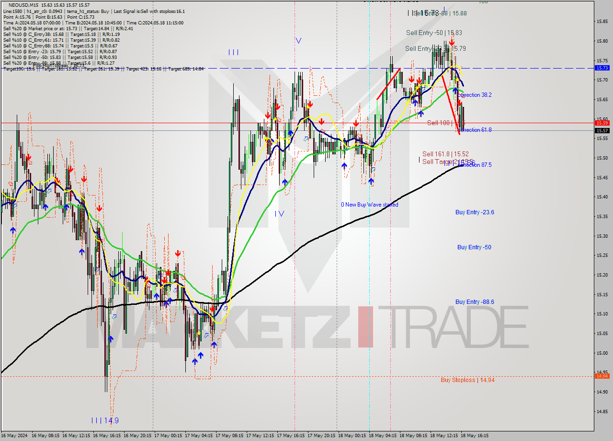The width and height of the screenshot is (613, 441).
Task: Click the 'Sell 161.8 | 15.52' label
Action: (445, 154)
